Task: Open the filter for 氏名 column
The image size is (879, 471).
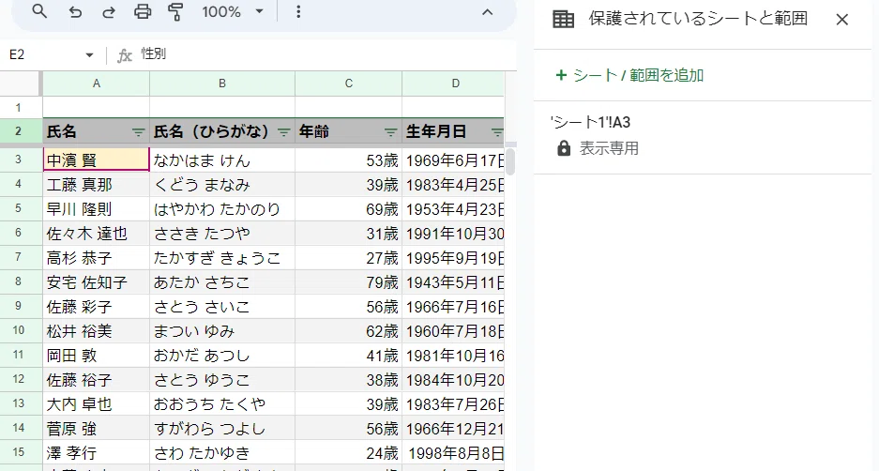Action: [138, 132]
